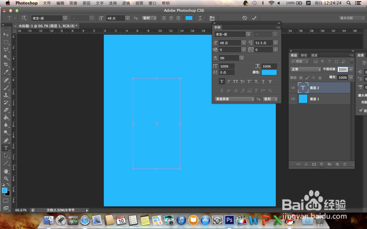The image size is (367, 229).
Task: Select the Brush tool
Action: 6,88
